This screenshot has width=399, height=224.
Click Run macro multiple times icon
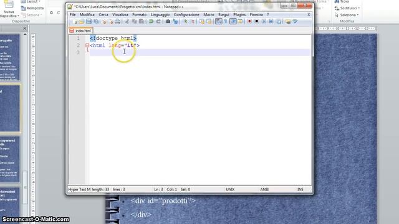[x=271, y=21]
